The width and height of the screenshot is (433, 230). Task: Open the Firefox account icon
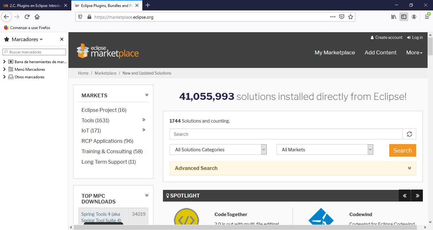414,17
